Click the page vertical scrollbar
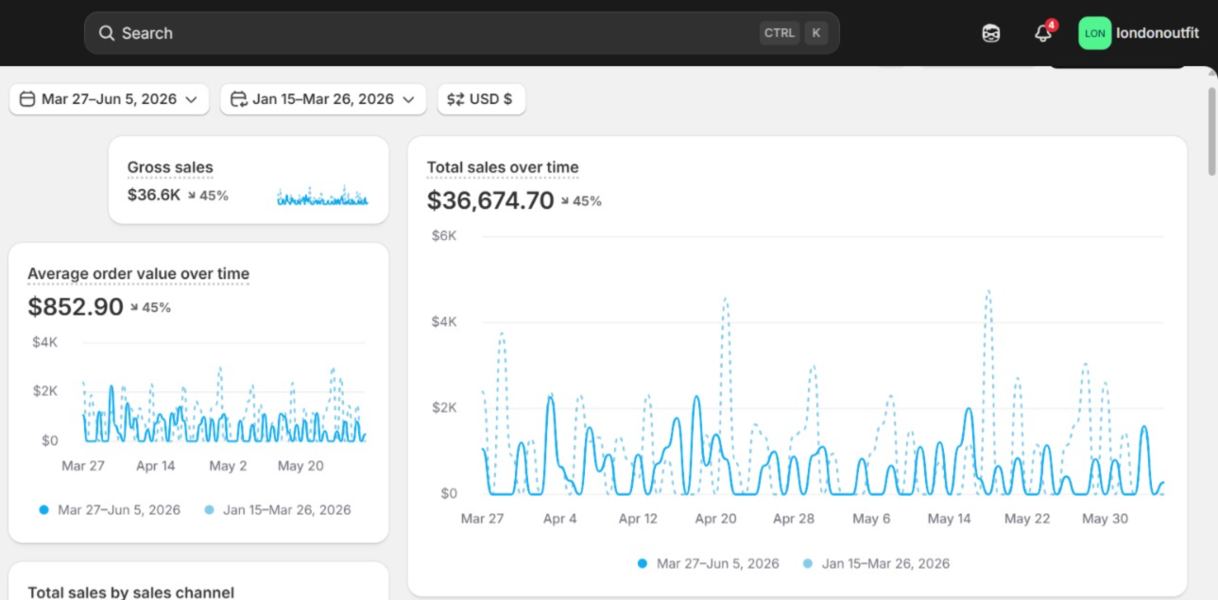Viewport: 1218px width, 600px height. coord(1211,129)
